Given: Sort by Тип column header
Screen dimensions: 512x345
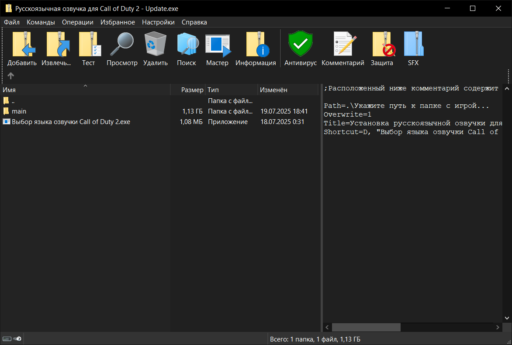Looking at the screenshot, I should pyautogui.click(x=232, y=90).
